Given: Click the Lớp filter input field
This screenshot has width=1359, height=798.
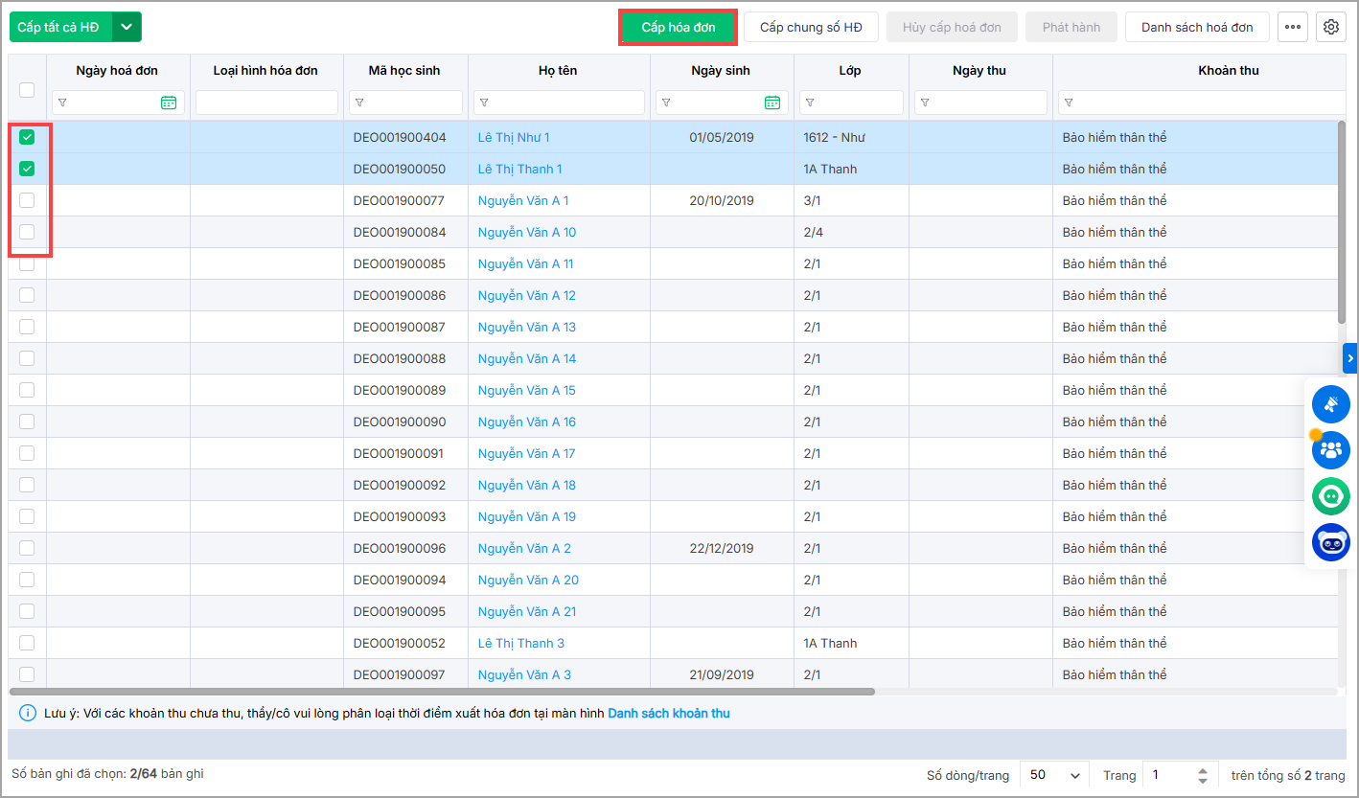Looking at the screenshot, I should tap(858, 103).
